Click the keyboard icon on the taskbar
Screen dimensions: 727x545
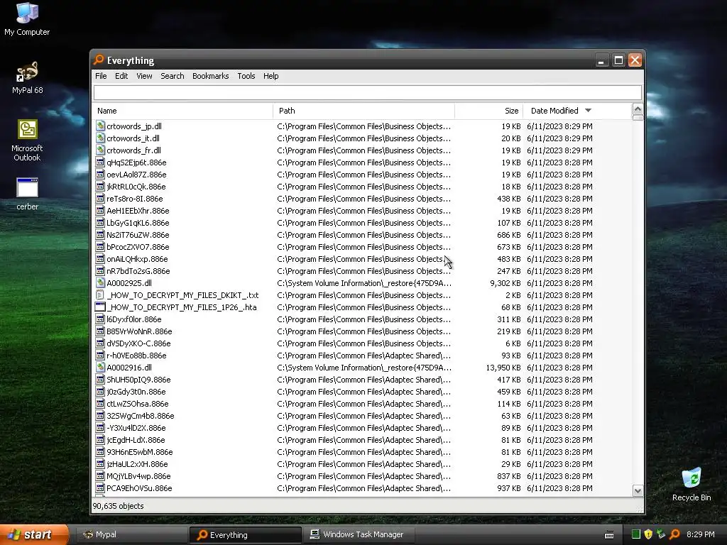(x=609, y=535)
